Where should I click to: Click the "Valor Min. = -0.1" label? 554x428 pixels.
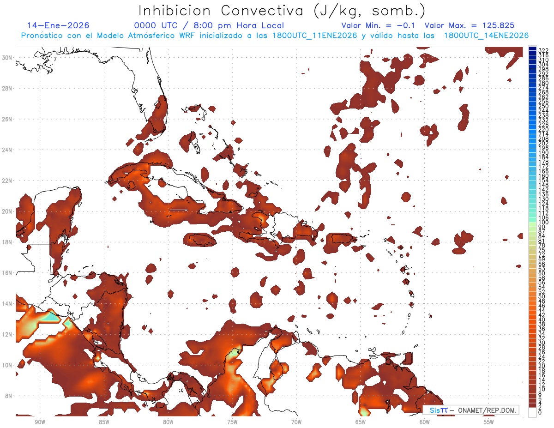pos(379,25)
